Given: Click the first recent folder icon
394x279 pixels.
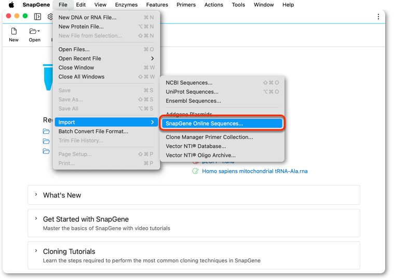Looking at the screenshot, I should coord(46,131).
